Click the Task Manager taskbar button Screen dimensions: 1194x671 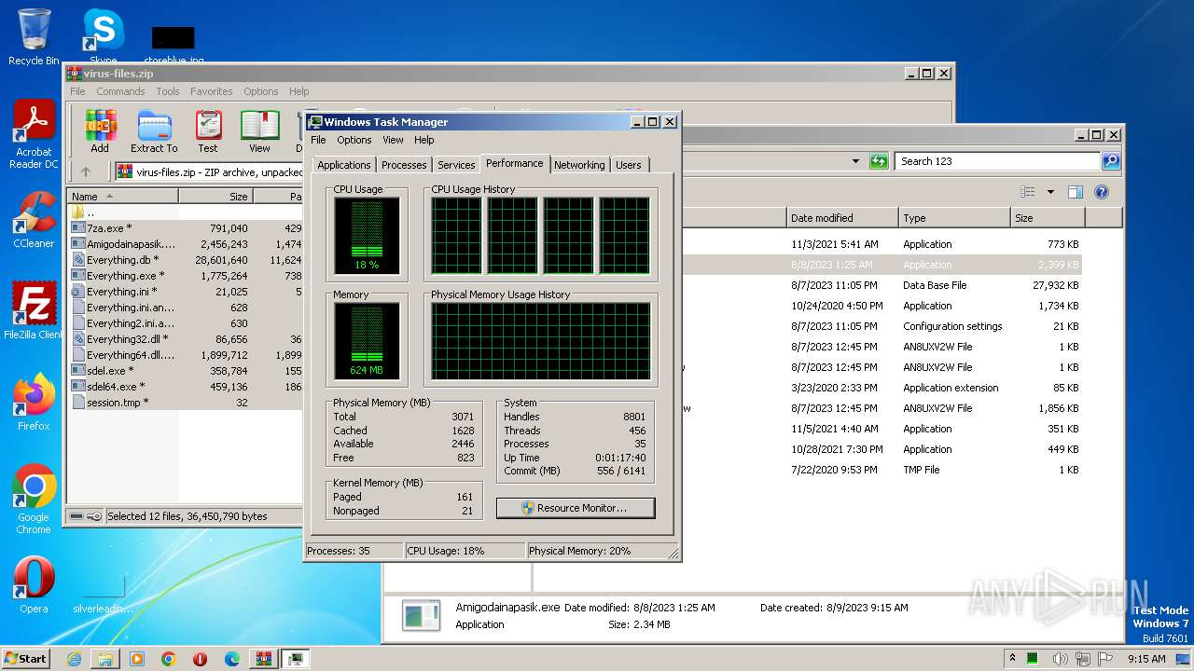[295, 659]
